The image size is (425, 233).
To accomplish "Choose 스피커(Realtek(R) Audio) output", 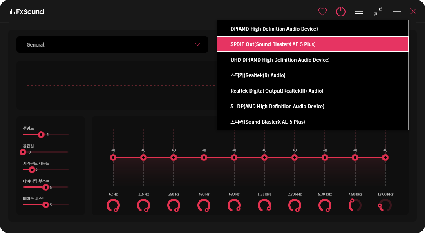I will point(313,75).
